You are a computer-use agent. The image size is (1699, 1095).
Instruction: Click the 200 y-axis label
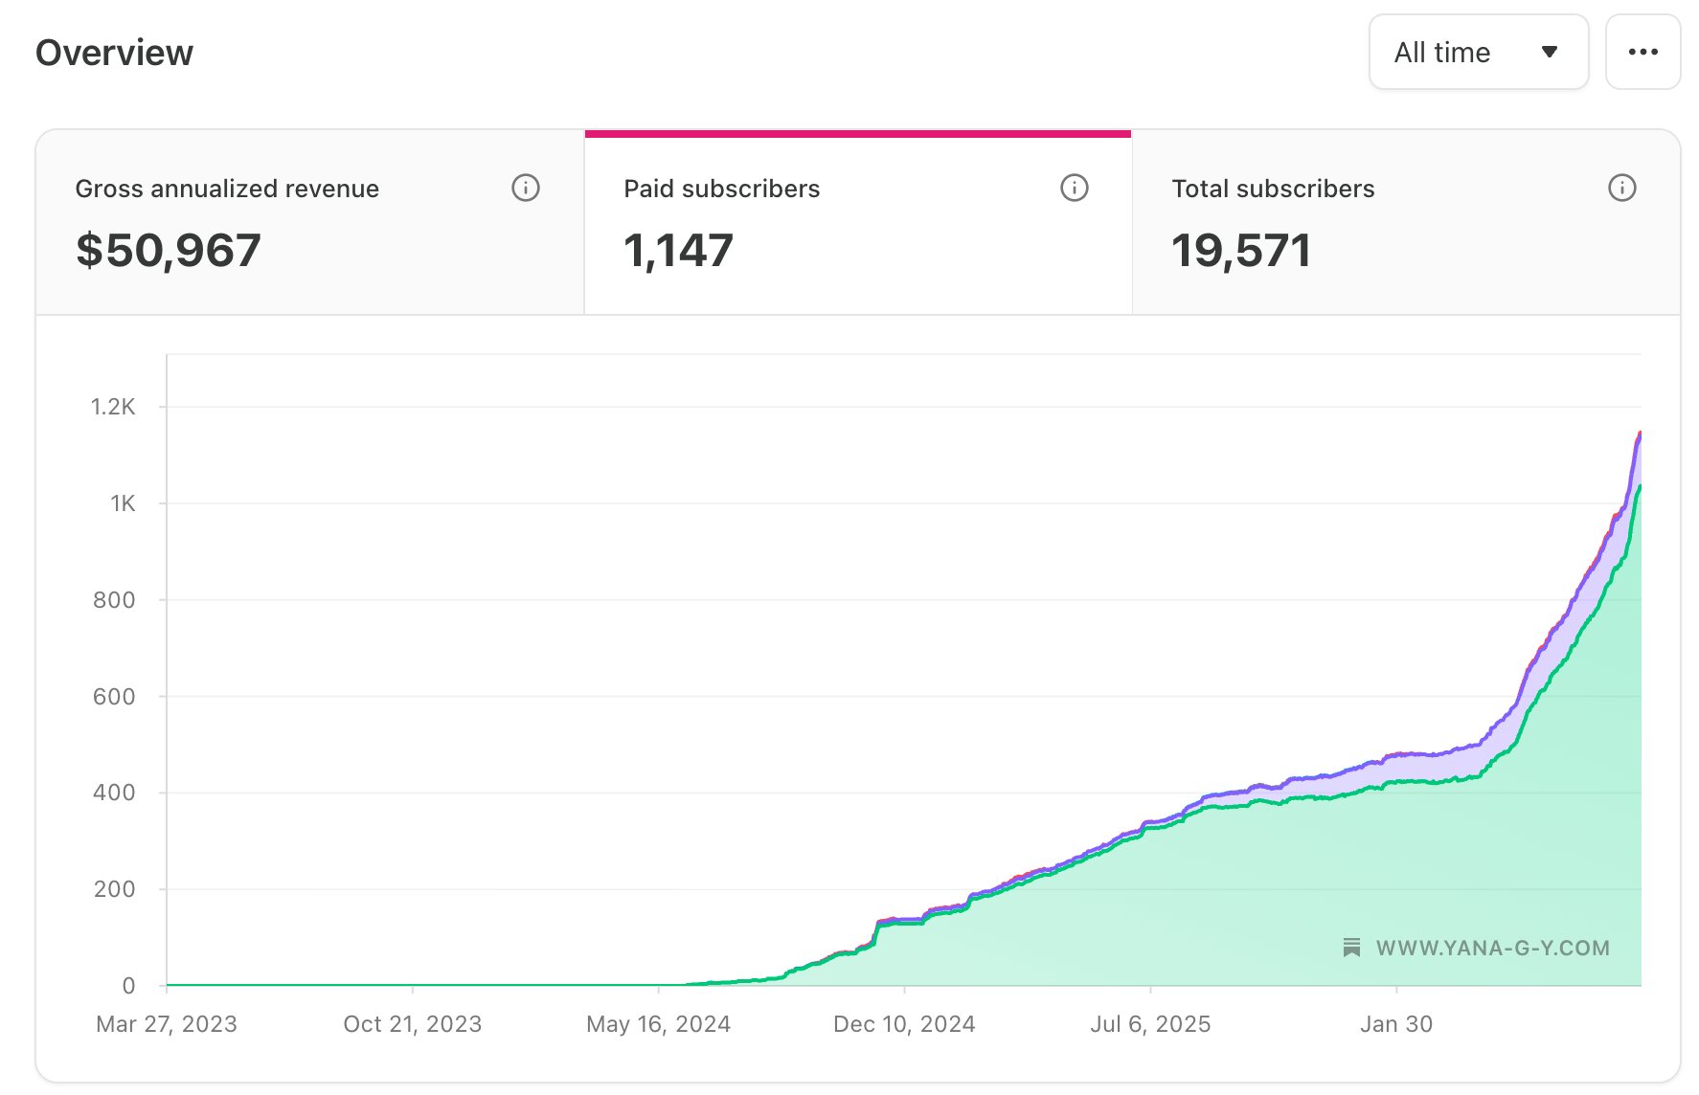tap(114, 889)
